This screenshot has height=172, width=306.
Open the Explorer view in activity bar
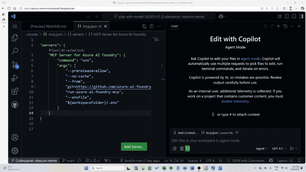(15, 38)
